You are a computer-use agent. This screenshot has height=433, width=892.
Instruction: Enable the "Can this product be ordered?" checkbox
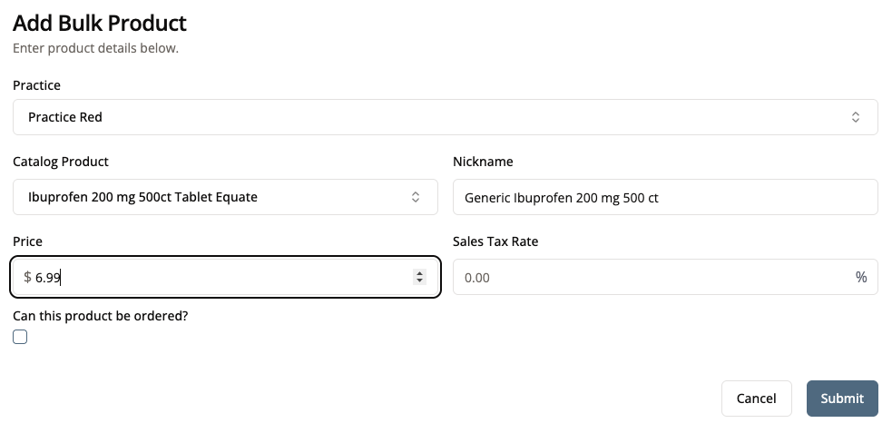[x=20, y=337]
